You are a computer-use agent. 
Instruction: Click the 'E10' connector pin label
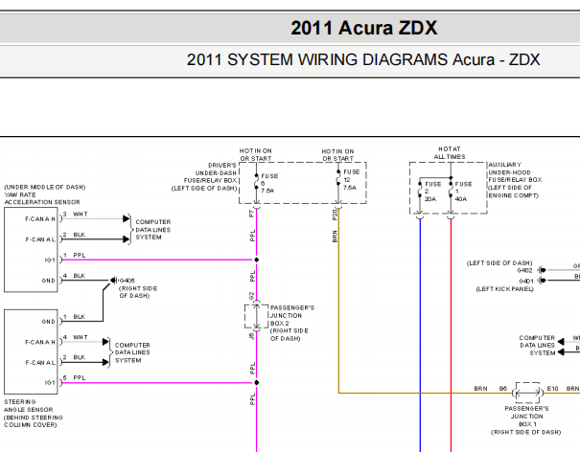552,389
